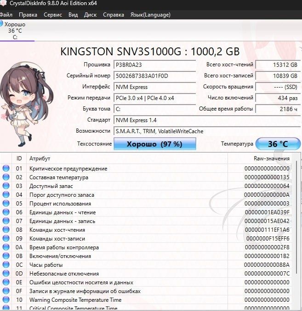The image size is (302, 311).
Task: Click the ID column header
Action: coord(19,158)
